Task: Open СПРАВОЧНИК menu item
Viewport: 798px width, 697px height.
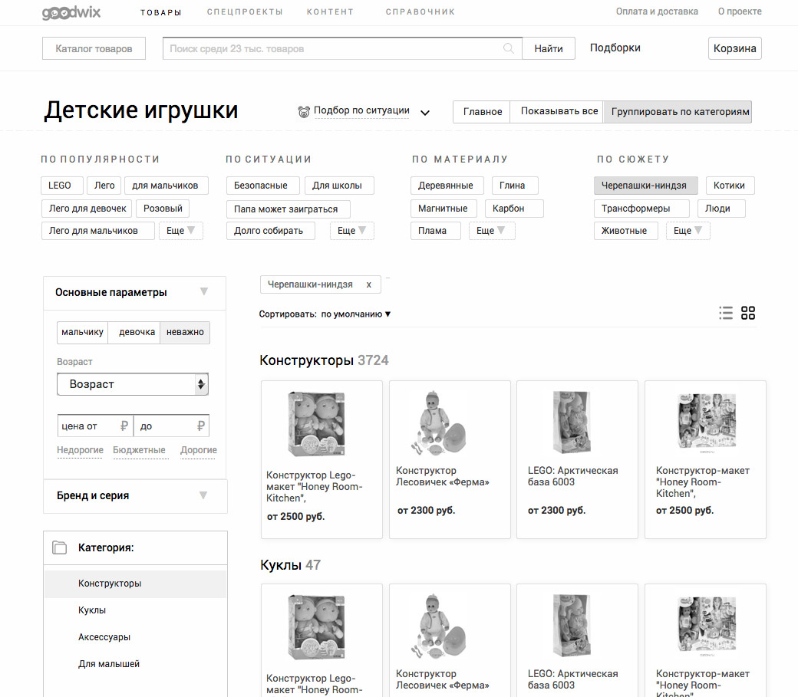Action: (x=420, y=12)
